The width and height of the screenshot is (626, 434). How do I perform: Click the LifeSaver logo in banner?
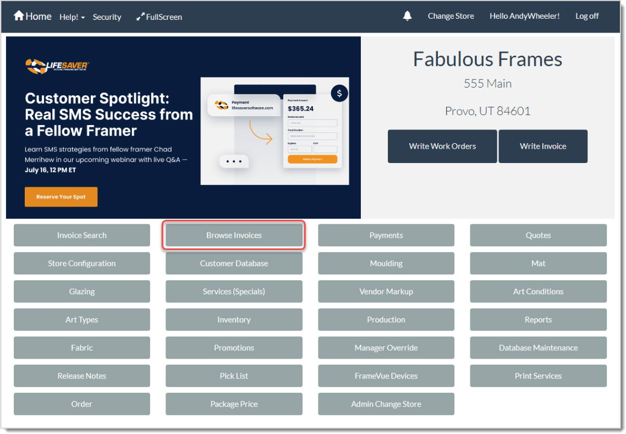coord(57,66)
